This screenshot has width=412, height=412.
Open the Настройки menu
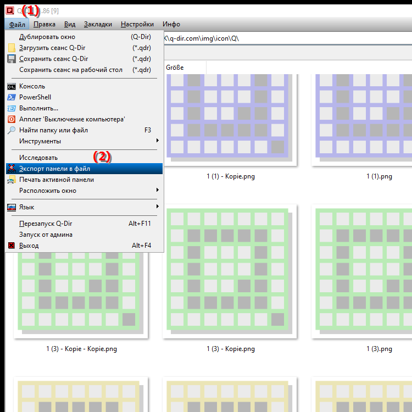point(137,24)
